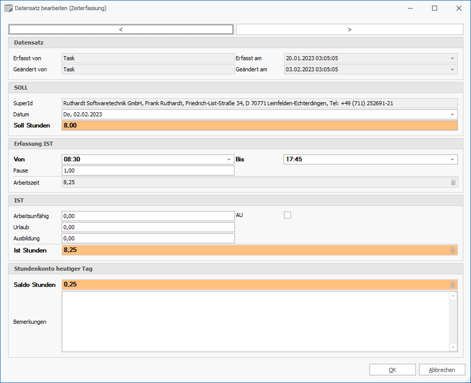Click the Geändert am value 03.02.2023 03:05:05
This screenshot has width=471, height=383.
(x=312, y=70)
